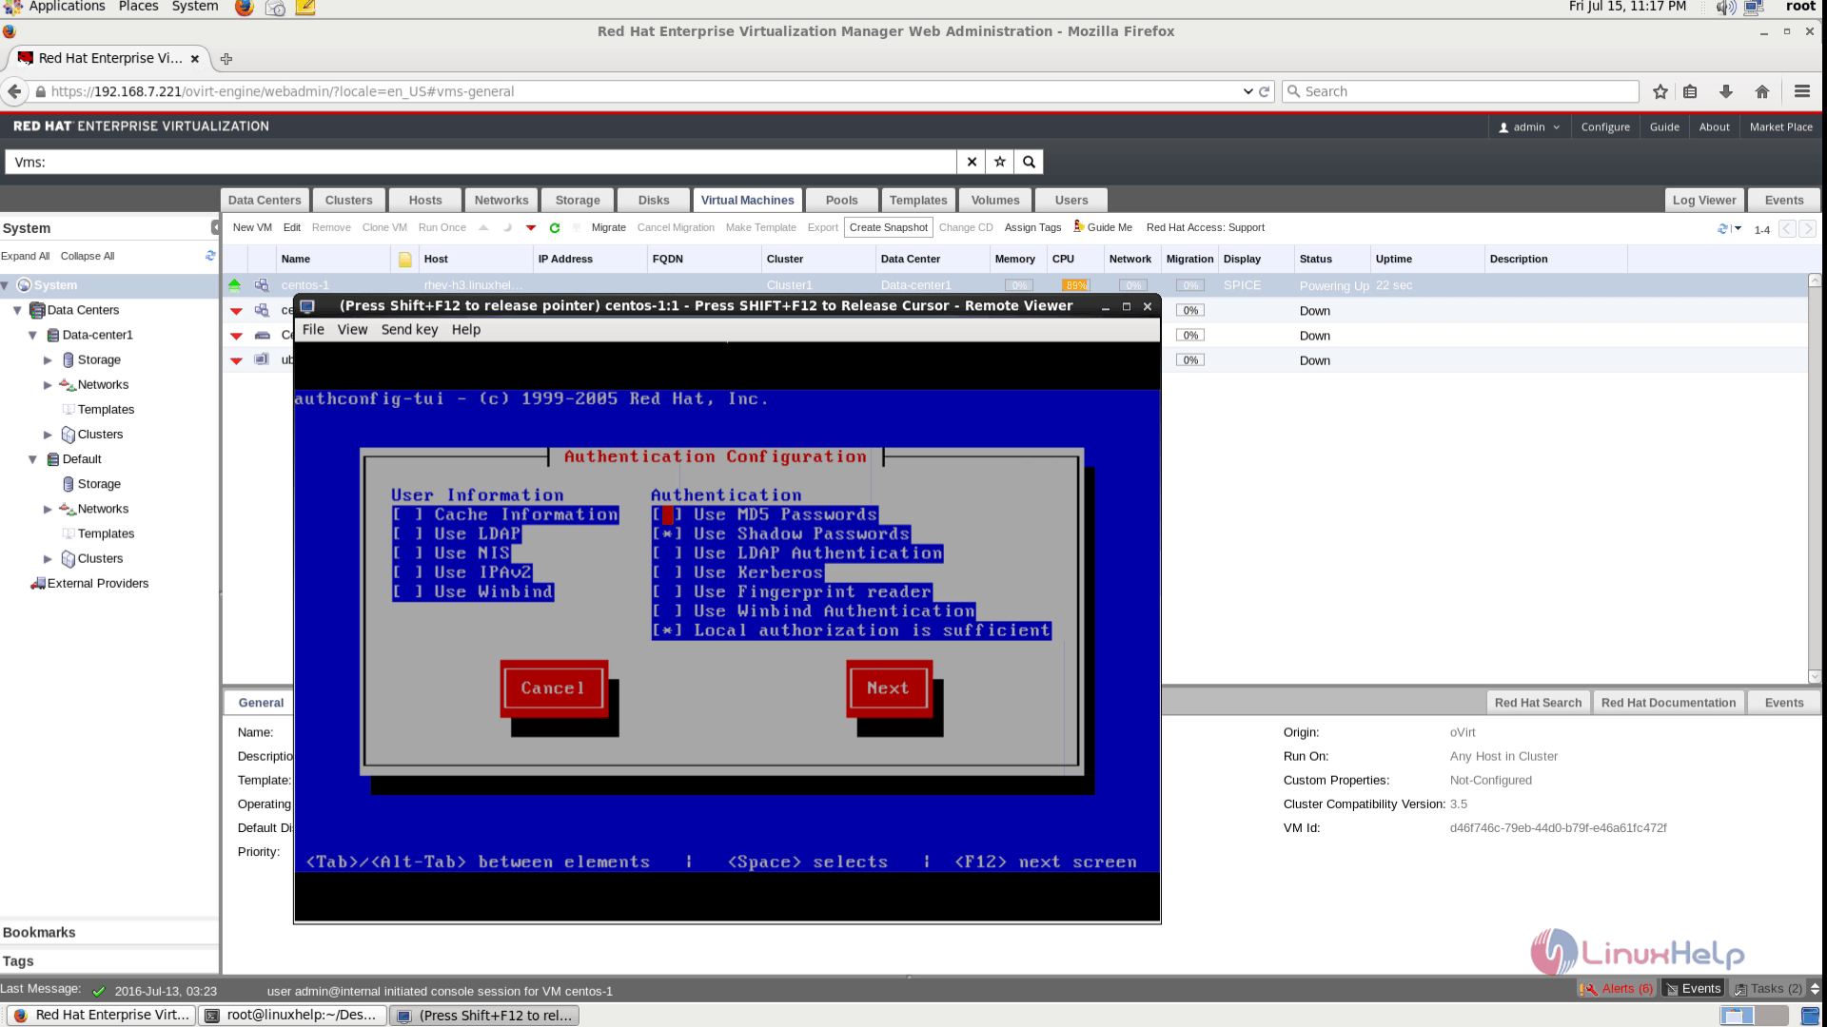
Task: Open Firefox bookmarks list icon
Action: pos(1691,91)
